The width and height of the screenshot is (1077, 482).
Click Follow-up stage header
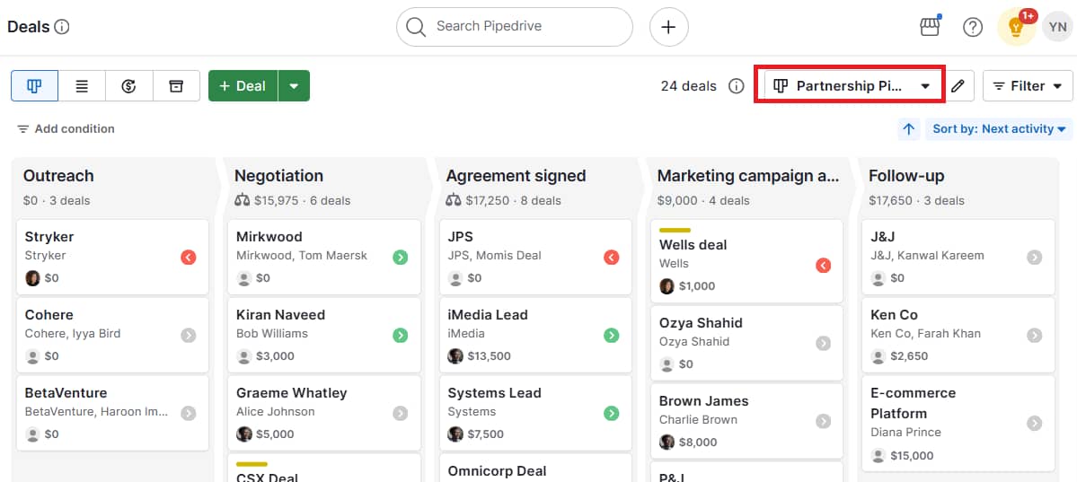tap(906, 176)
